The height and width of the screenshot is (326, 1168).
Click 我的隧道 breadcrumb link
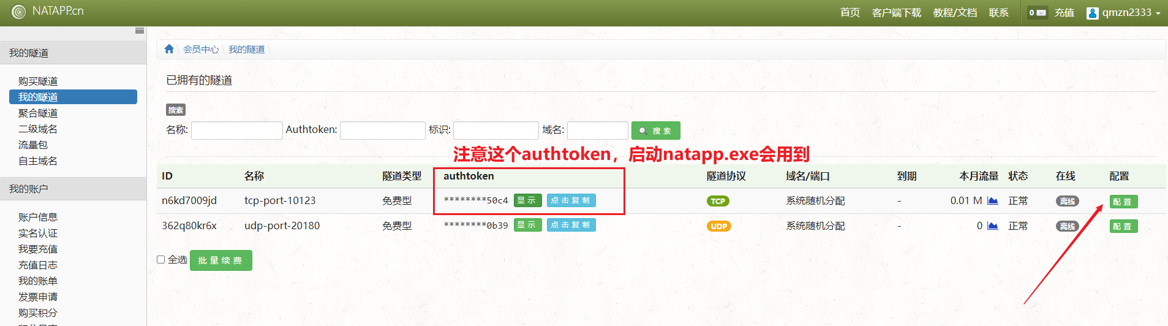247,49
